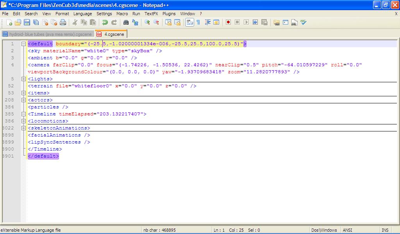Collapse the <default> root element
The width and height of the screenshot is (400, 234).
pyautogui.click(x=23, y=44)
